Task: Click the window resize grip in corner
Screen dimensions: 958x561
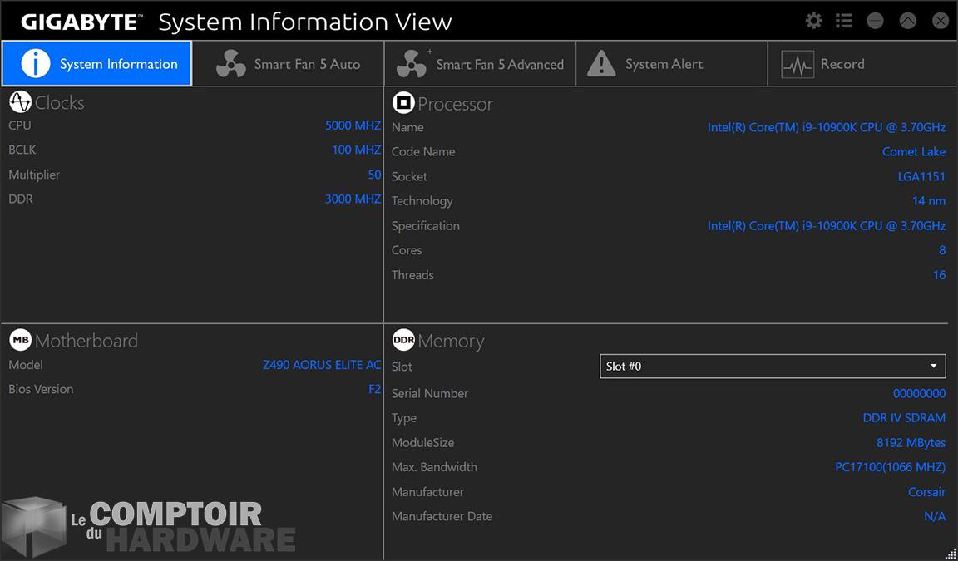Action: click(950, 554)
